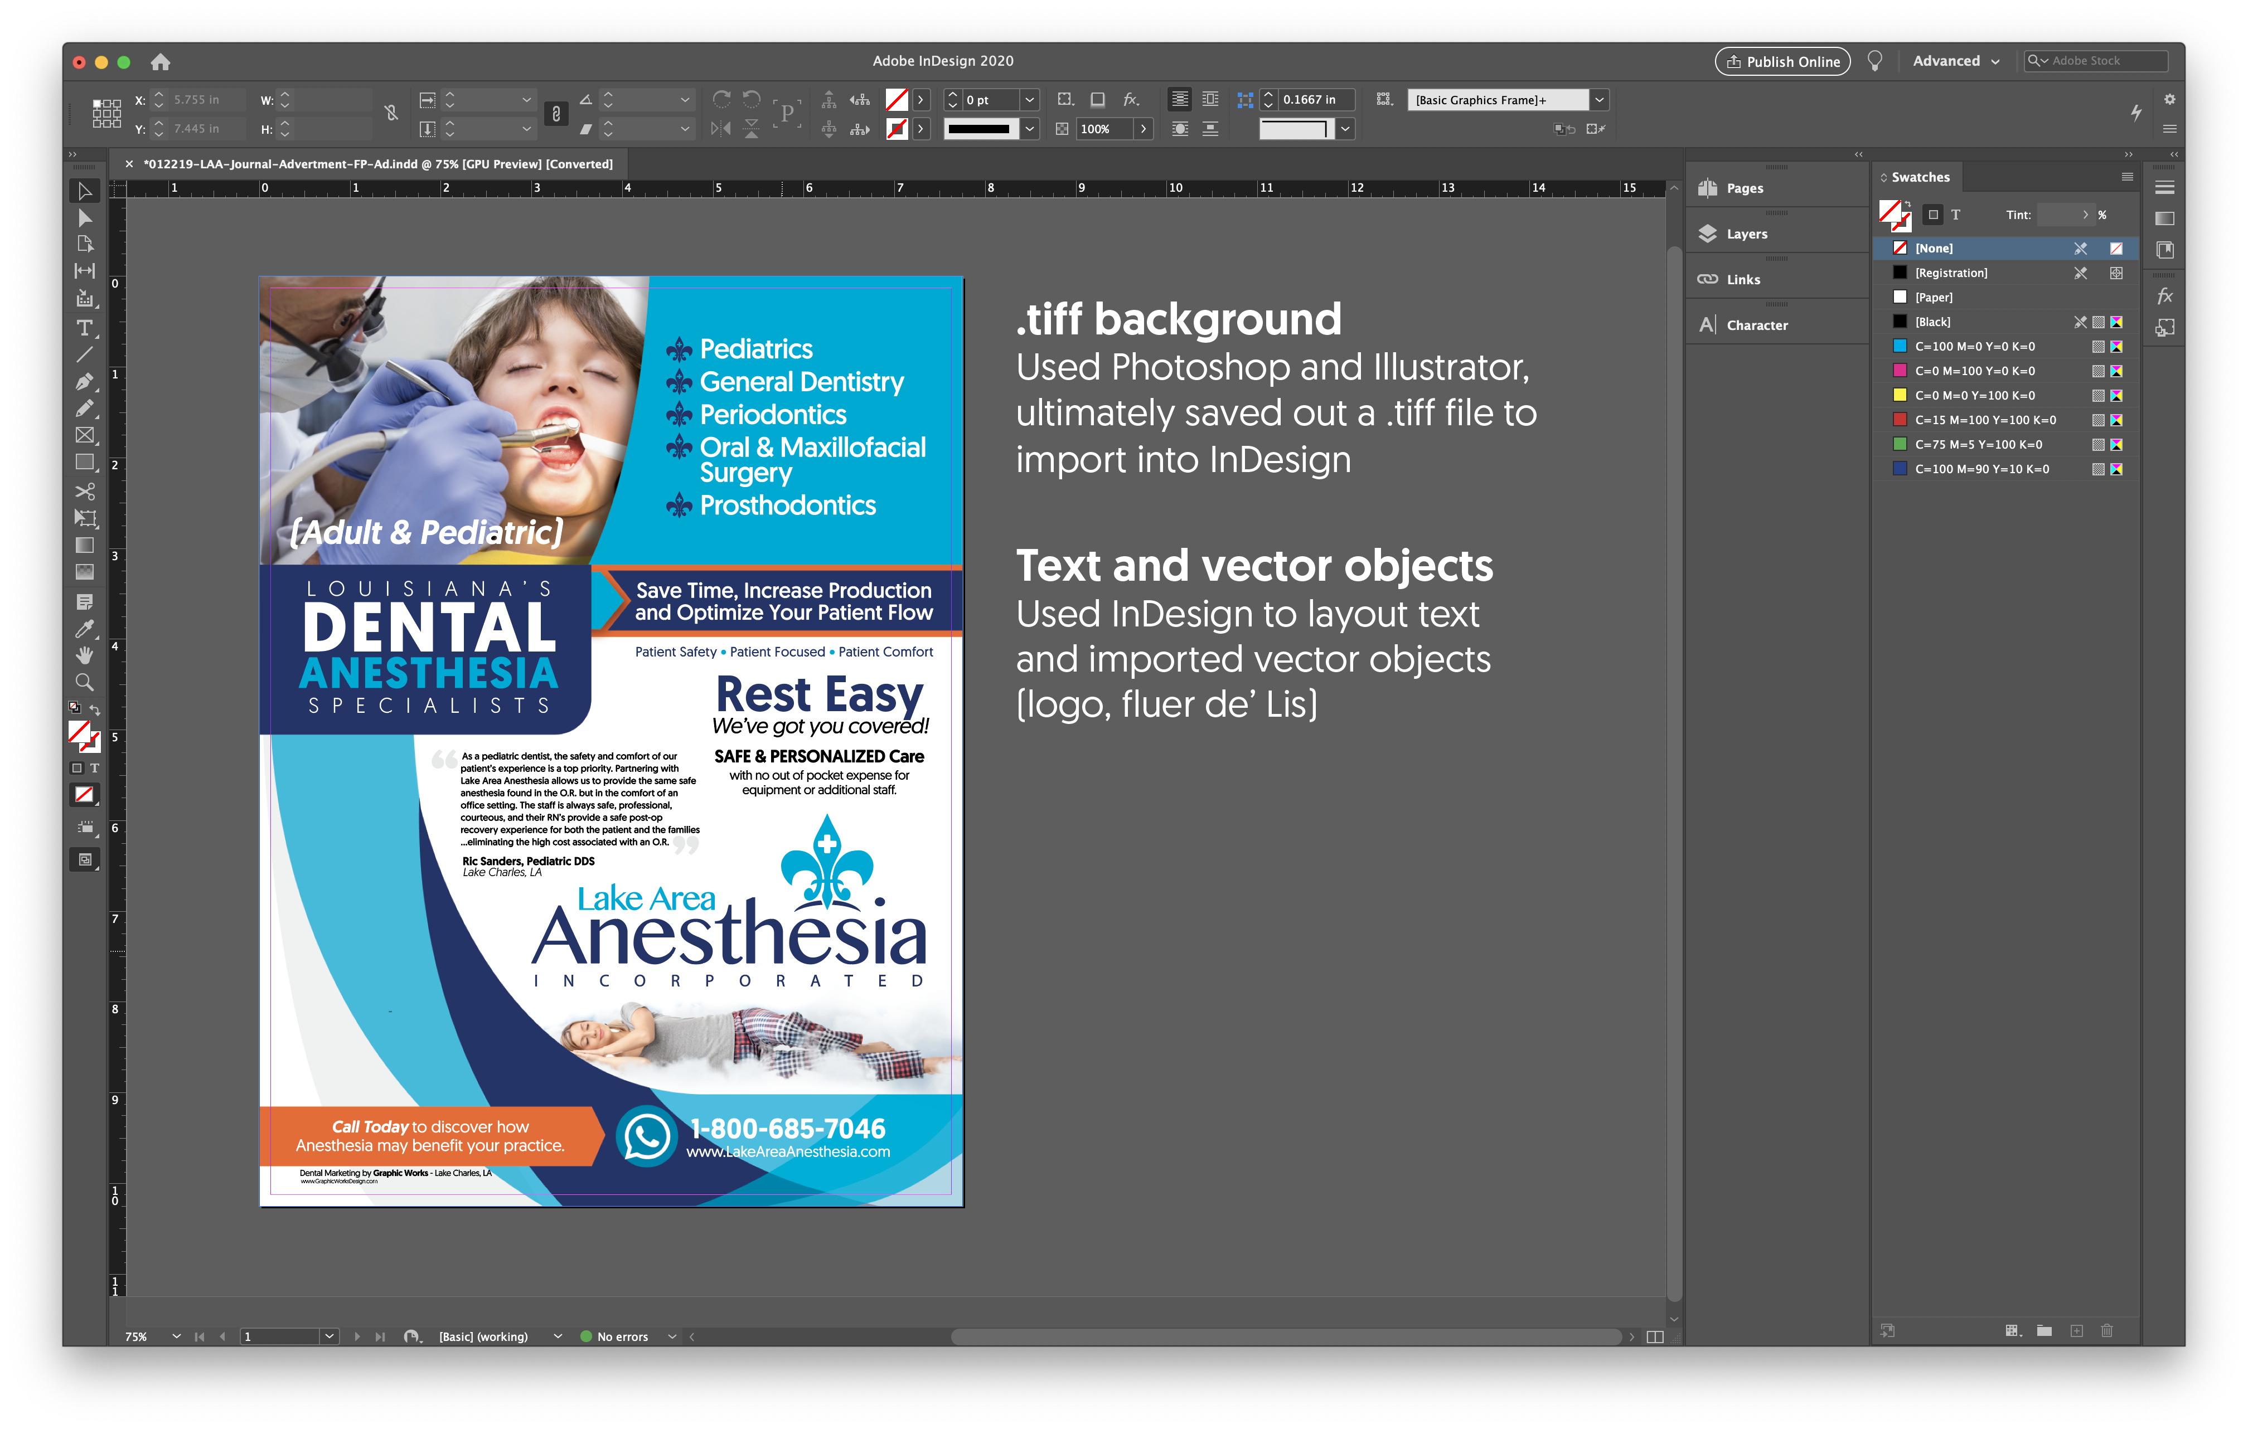
Task: Select the Gap tool
Action: pyautogui.click(x=85, y=271)
